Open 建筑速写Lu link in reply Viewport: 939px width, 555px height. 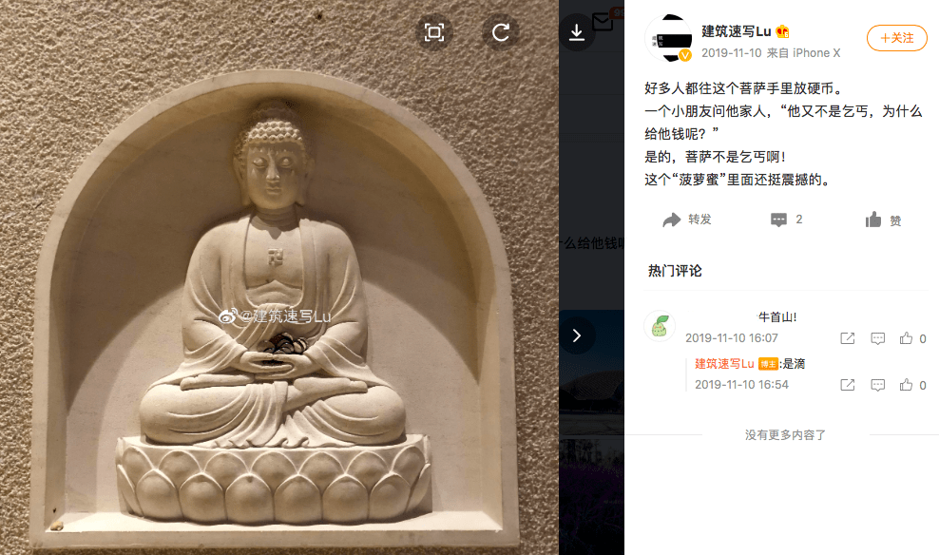724,363
